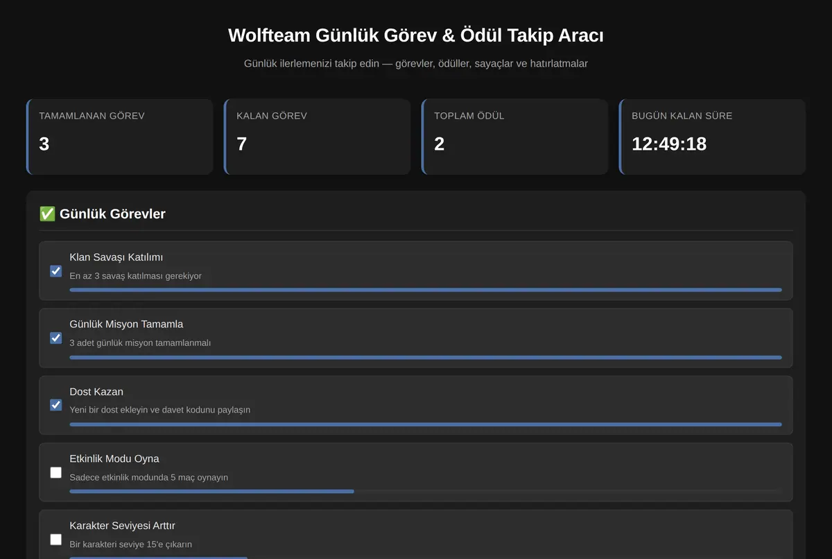Click the Günlük Görevler section heading
The image size is (832, 559).
pos(103,214)
